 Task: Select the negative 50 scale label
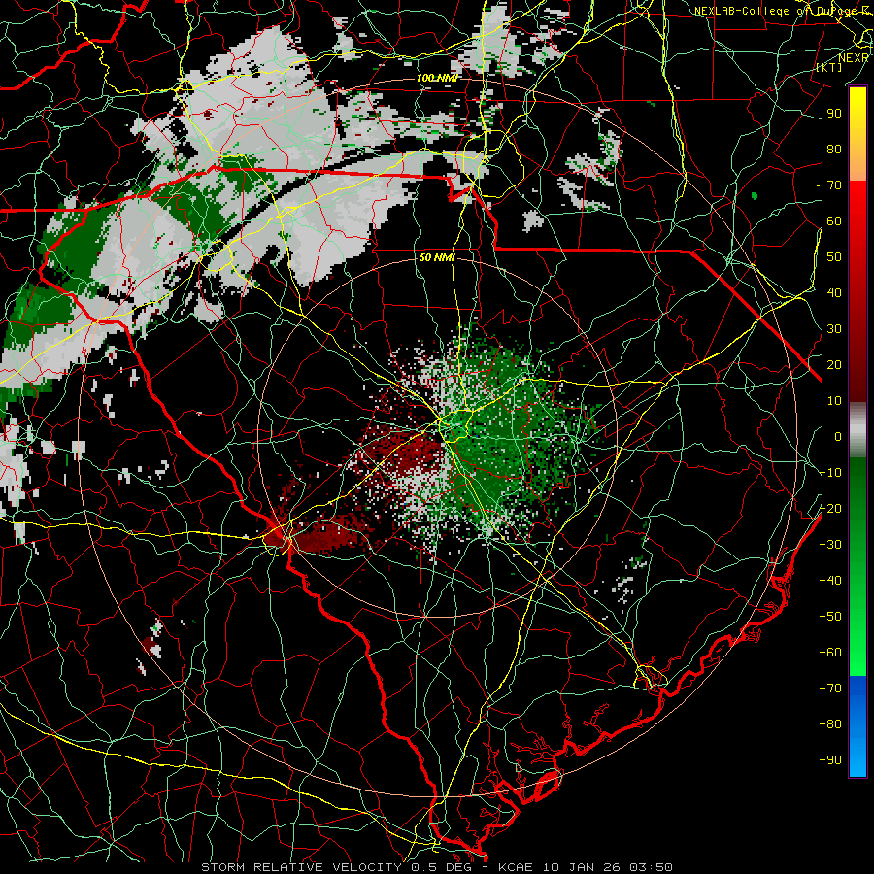[830, 616]
